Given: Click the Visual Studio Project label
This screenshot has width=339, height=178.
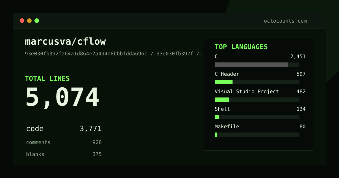Looking at the screenshot, I should coord(247,92).
